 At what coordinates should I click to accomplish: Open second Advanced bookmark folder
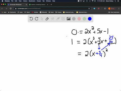[82, 12]
